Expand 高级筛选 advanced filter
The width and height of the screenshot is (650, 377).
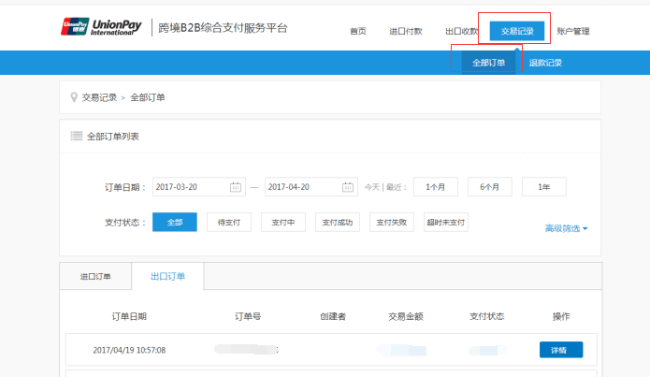click(566, 228)
